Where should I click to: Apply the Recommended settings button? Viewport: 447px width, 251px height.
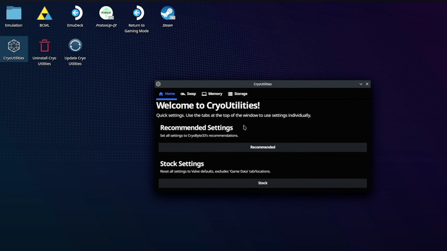tap(262, 147)
